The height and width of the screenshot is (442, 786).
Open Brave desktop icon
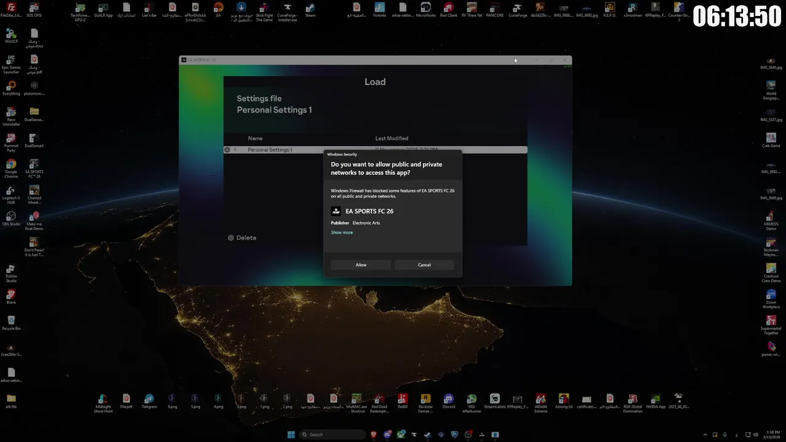click(x=11, y=297)
